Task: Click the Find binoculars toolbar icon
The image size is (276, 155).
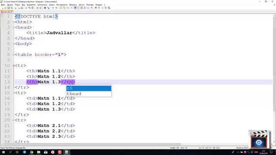Action: pos(45,8)
